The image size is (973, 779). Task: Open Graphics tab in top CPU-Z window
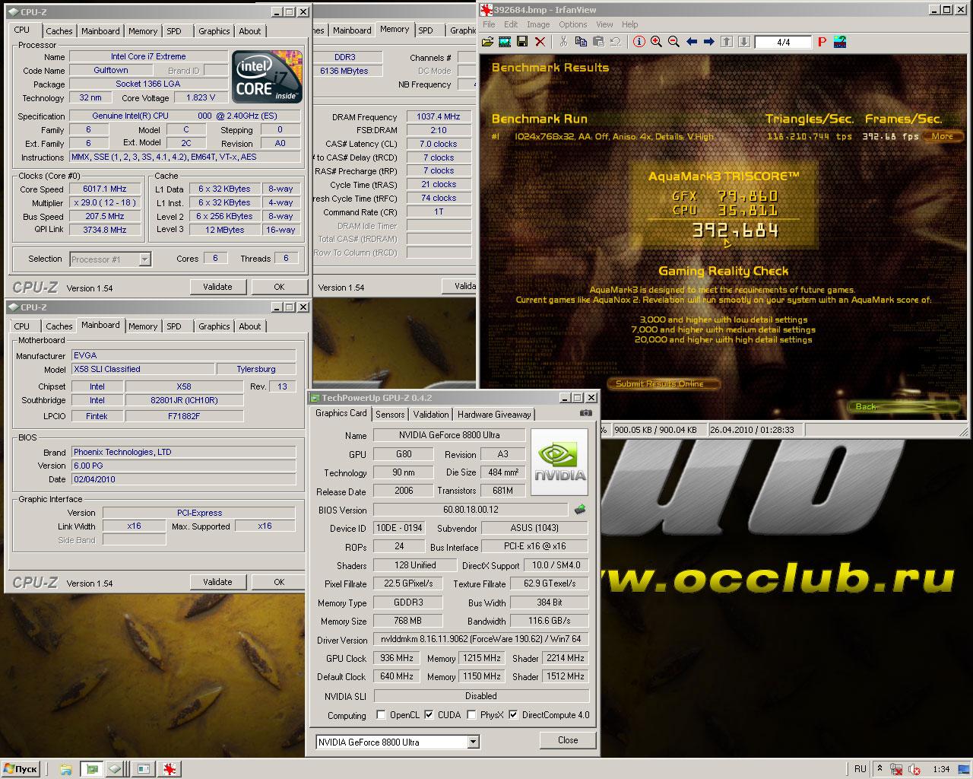[214, 31]
